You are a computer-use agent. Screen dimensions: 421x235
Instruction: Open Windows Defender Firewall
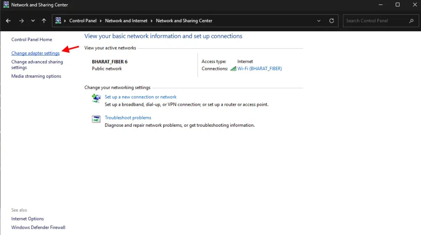[38, 227]
